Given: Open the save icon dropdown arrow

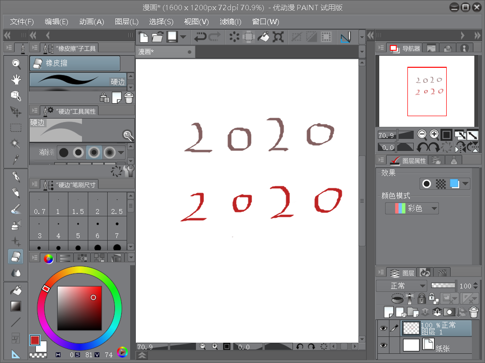Looking at the screenshot, I should 183,37.
